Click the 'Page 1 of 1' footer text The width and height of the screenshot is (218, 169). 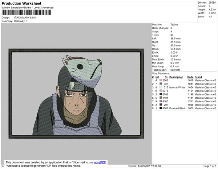[210, 166]
